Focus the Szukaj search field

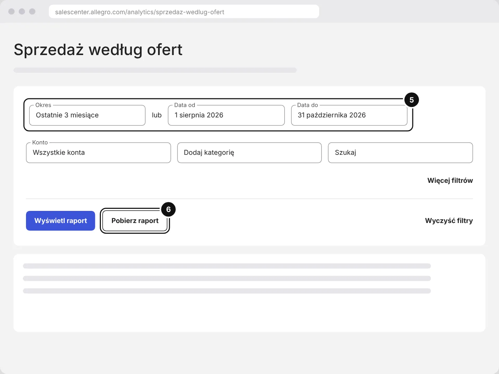pyautogui.click(x=401, y=153)
